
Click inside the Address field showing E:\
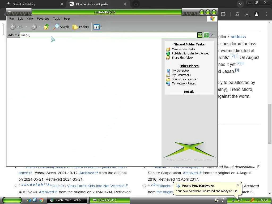point(109,35)
